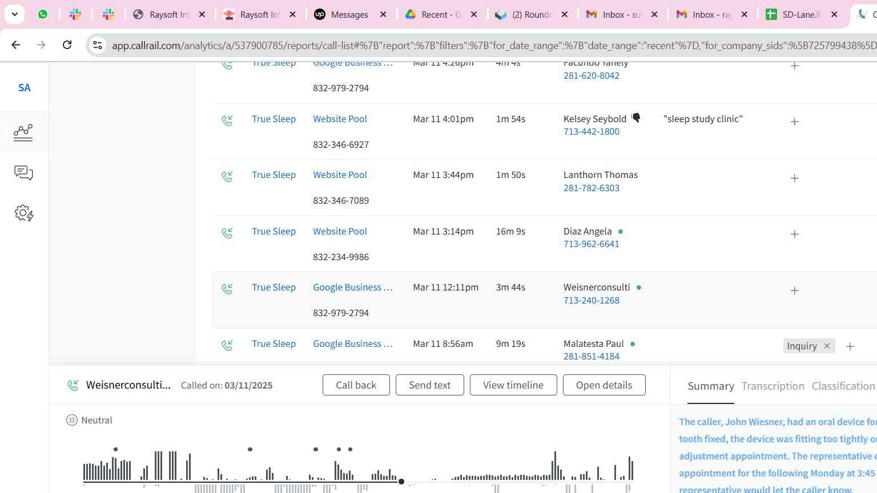Viewport: 877px width, 493px height.
Task: Click inbound call icon for Weisnerconsulti row
Action: click(x=227, y=289)
